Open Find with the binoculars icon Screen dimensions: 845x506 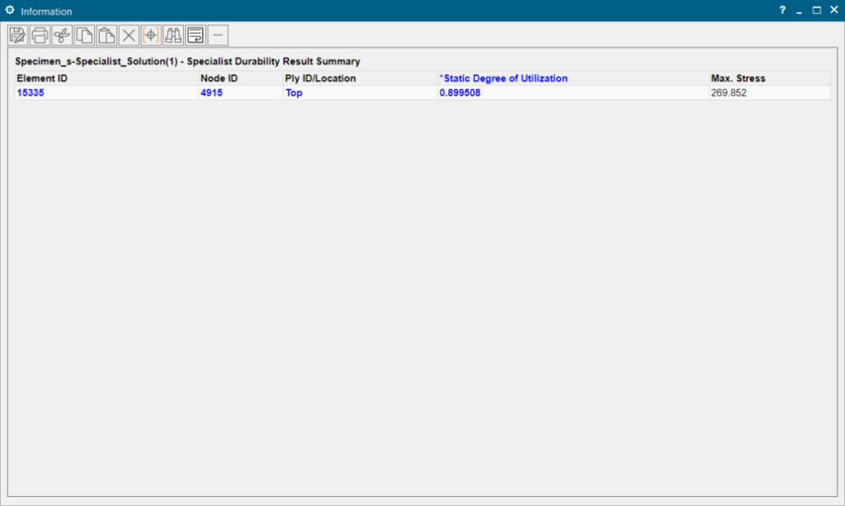pyautogui.click(x=173, y=35)
